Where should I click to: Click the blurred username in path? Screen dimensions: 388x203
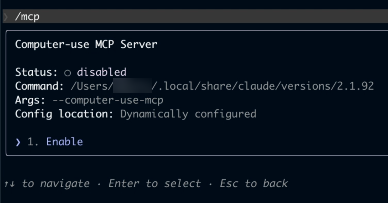[132, 86]
